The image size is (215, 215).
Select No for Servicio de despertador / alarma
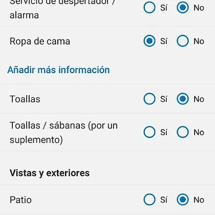[183, 8]
